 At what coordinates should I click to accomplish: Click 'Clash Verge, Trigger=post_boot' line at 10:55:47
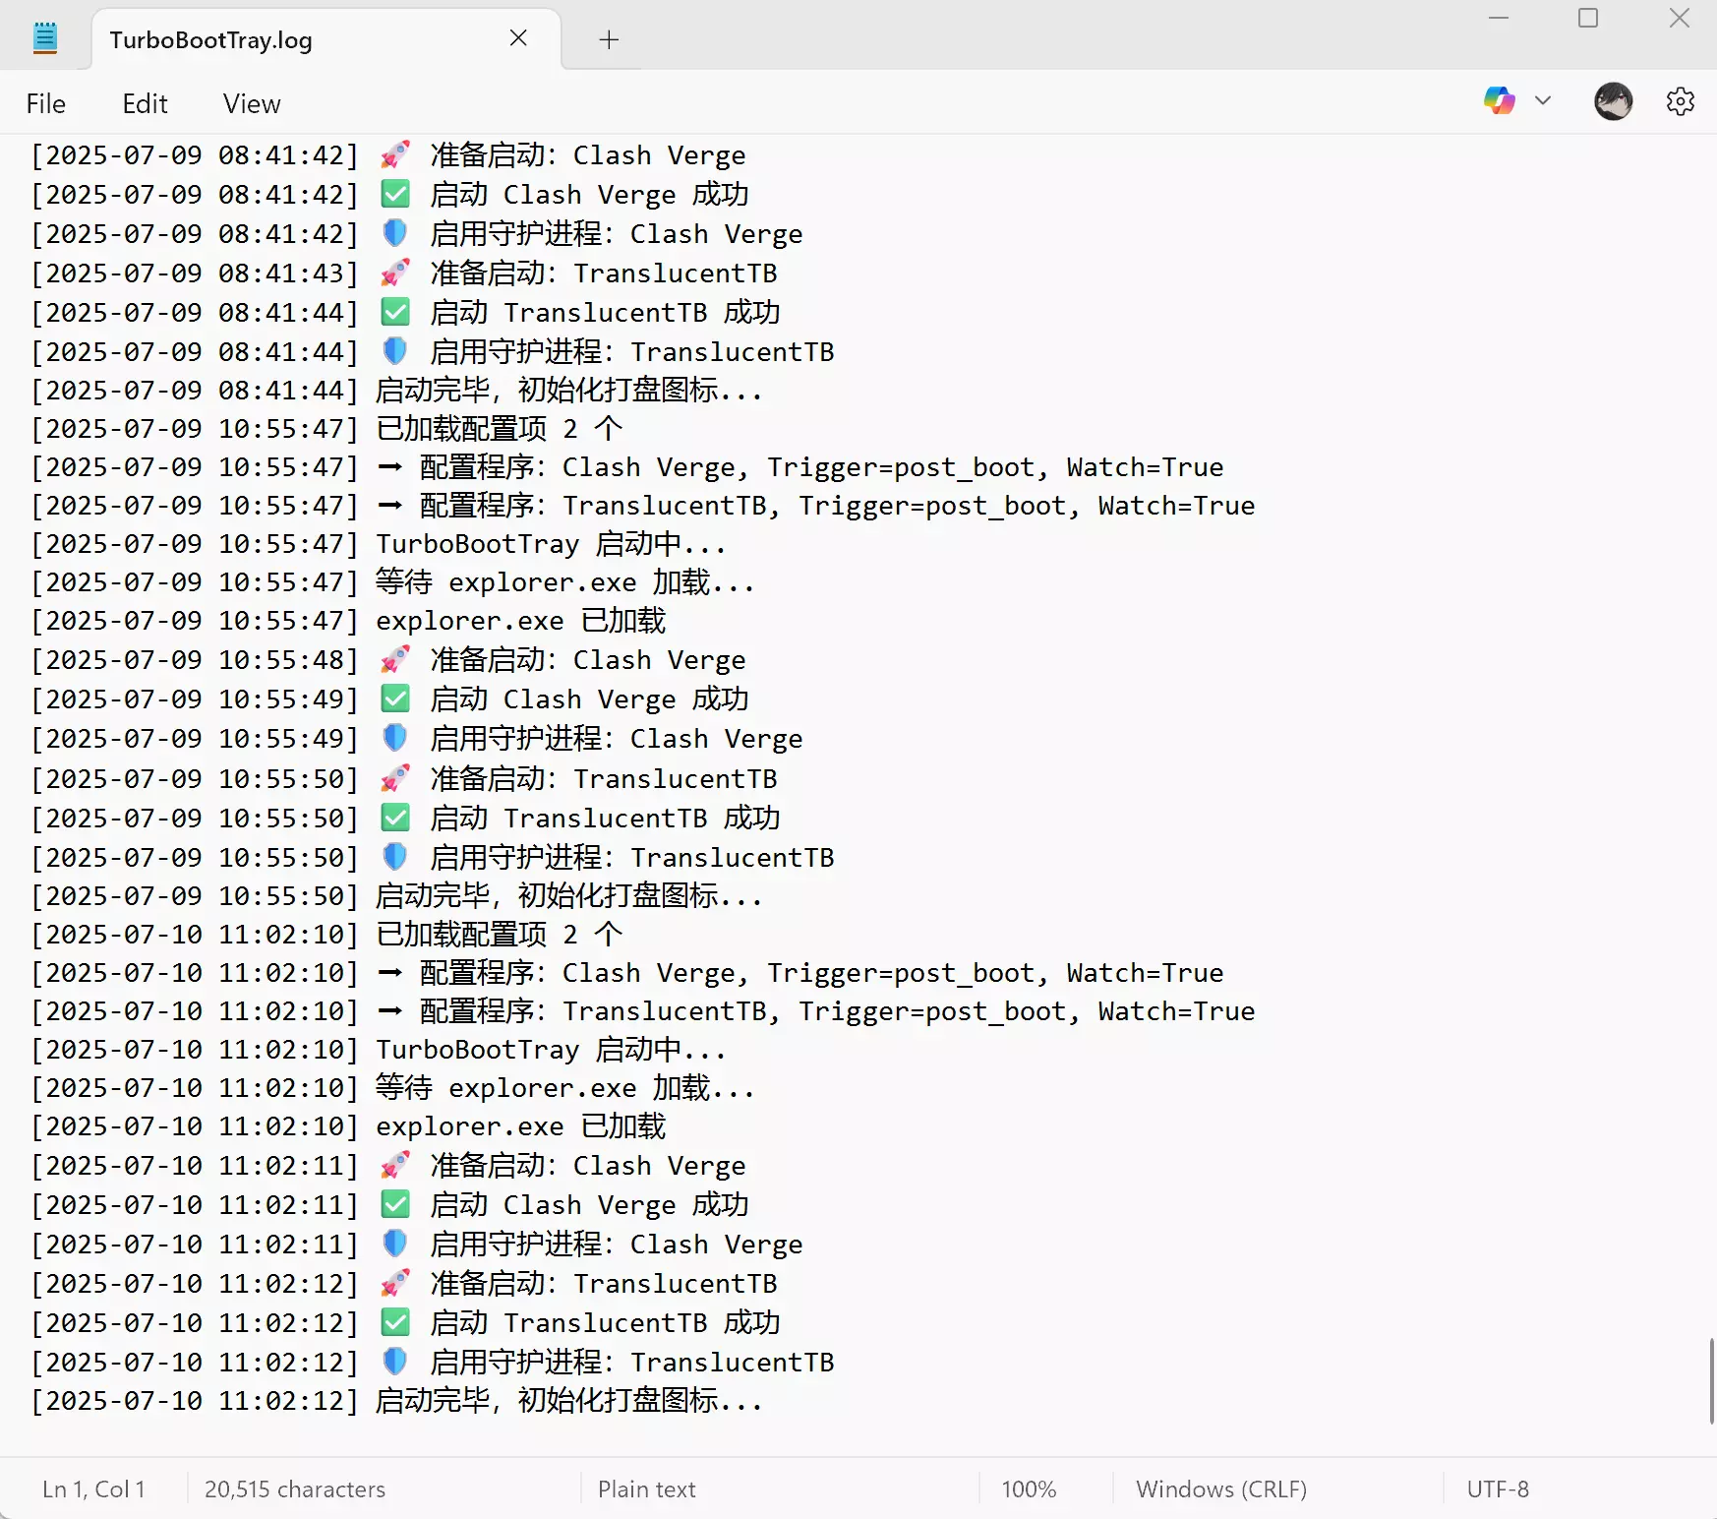(627, 467)
